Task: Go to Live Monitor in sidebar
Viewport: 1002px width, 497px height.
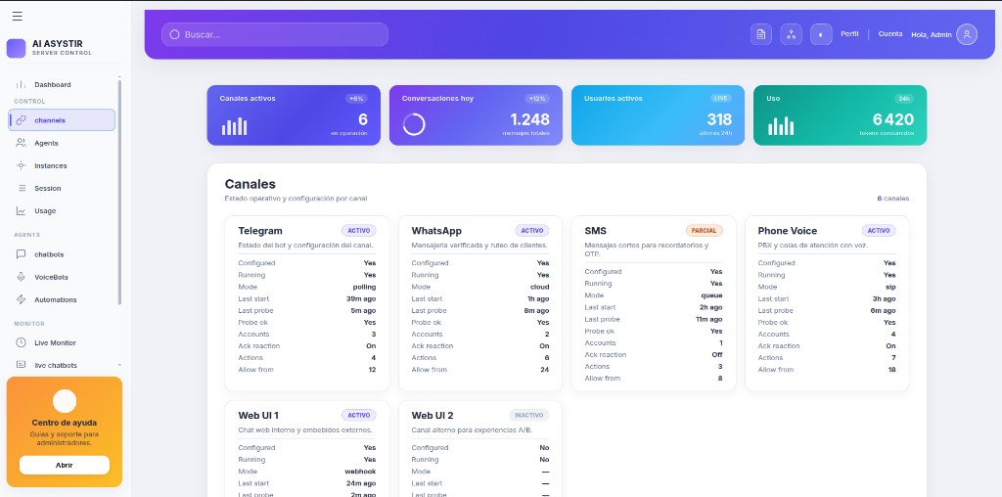Action: pos(55,342)
